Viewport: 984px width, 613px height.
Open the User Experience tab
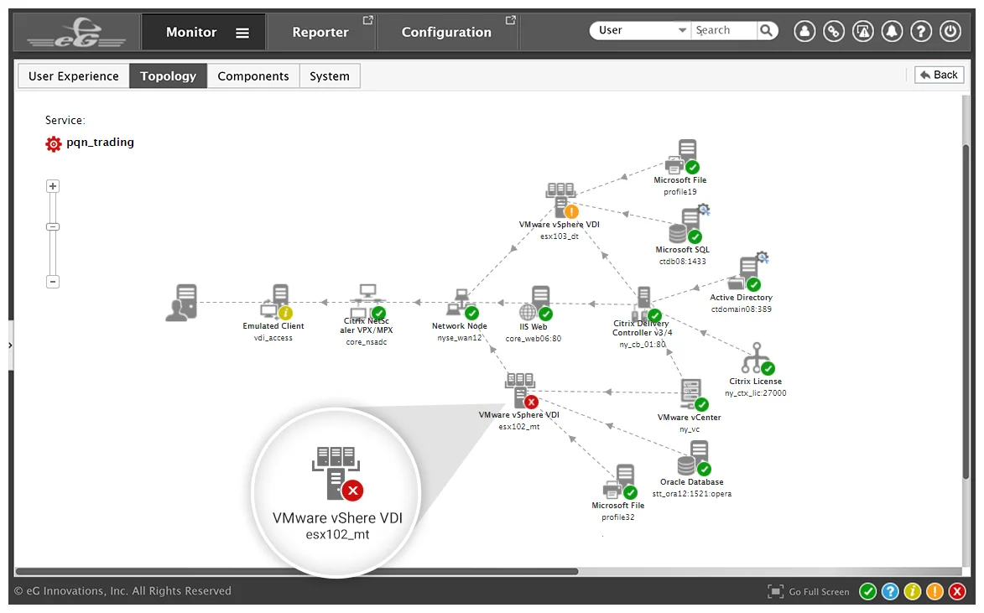coord(74,76)
